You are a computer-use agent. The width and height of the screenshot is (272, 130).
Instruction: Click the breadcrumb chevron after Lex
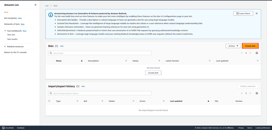(x=51, y=6)
